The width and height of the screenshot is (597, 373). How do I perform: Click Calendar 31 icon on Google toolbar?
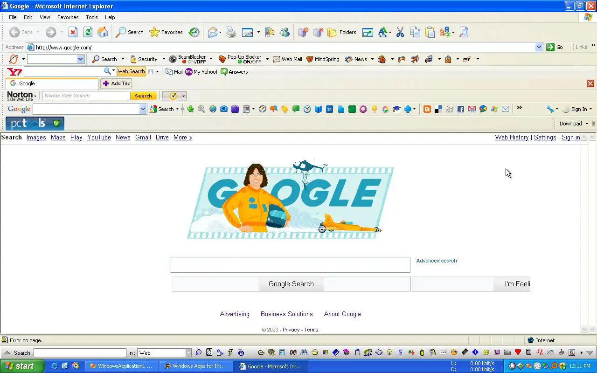click(329, 109)
